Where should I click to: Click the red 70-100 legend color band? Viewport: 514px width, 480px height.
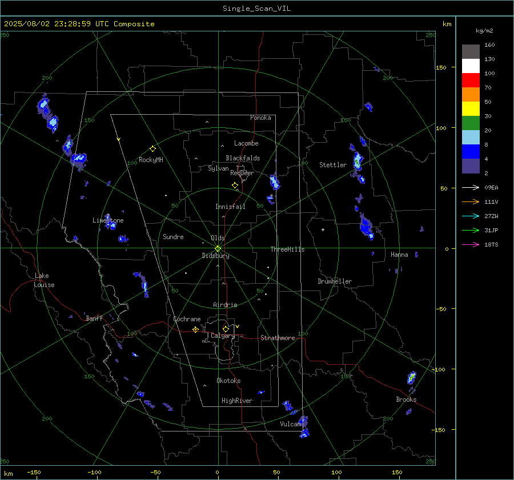point(471,80)
